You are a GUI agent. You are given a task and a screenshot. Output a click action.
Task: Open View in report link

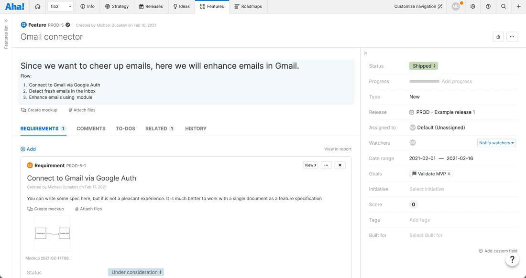tap(338, 149)
